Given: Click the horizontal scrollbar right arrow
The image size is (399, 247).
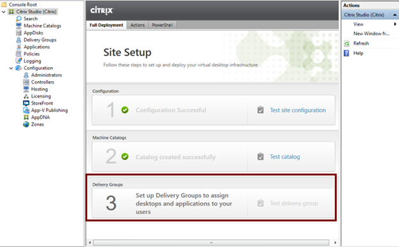Looking at the screenshot, I should click(335, 243).
